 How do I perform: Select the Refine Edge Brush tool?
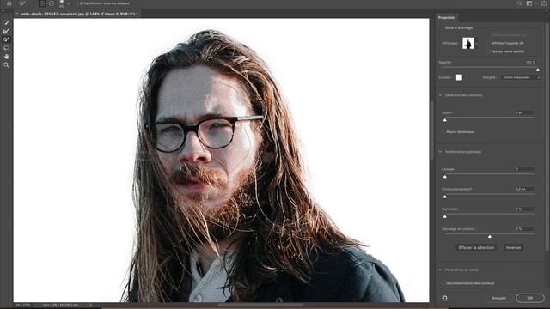(6, 31)
